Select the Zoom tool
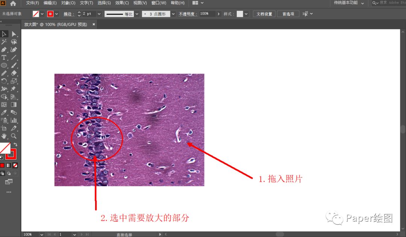This screenshot has height=237, width=406. coord(14,136)
